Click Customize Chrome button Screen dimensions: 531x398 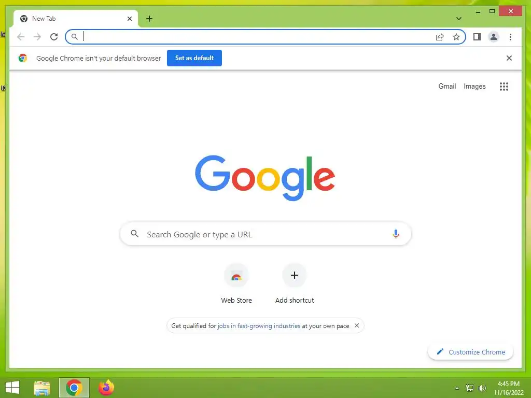coord(470,352)
